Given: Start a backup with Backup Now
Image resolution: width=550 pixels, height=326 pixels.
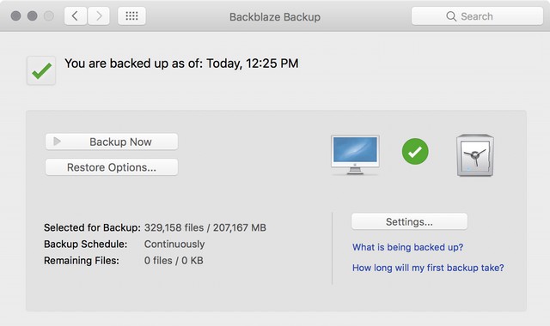Looking at the screenshot, I should (112, 142).
